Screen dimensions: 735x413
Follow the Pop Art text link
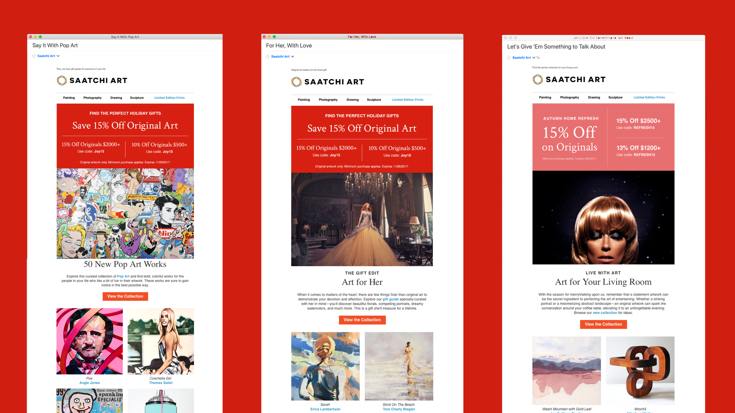click(123, 276)
